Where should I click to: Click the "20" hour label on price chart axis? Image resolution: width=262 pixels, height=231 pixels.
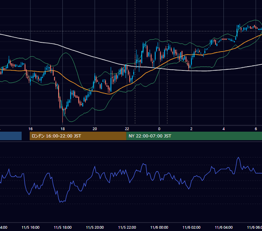pos(95,129)
